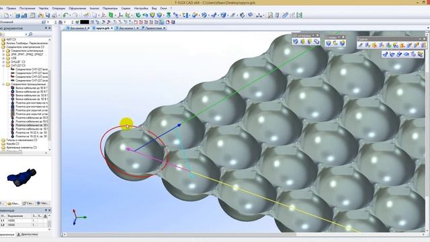Click the last icon in the Грани toolbar's top row
Viewport: 430px width, 242px height.
[x=423, y=45]
